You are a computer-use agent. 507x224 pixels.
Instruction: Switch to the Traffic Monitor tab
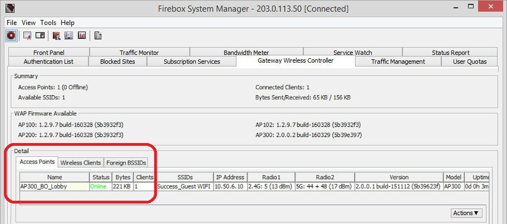point(139,52)
